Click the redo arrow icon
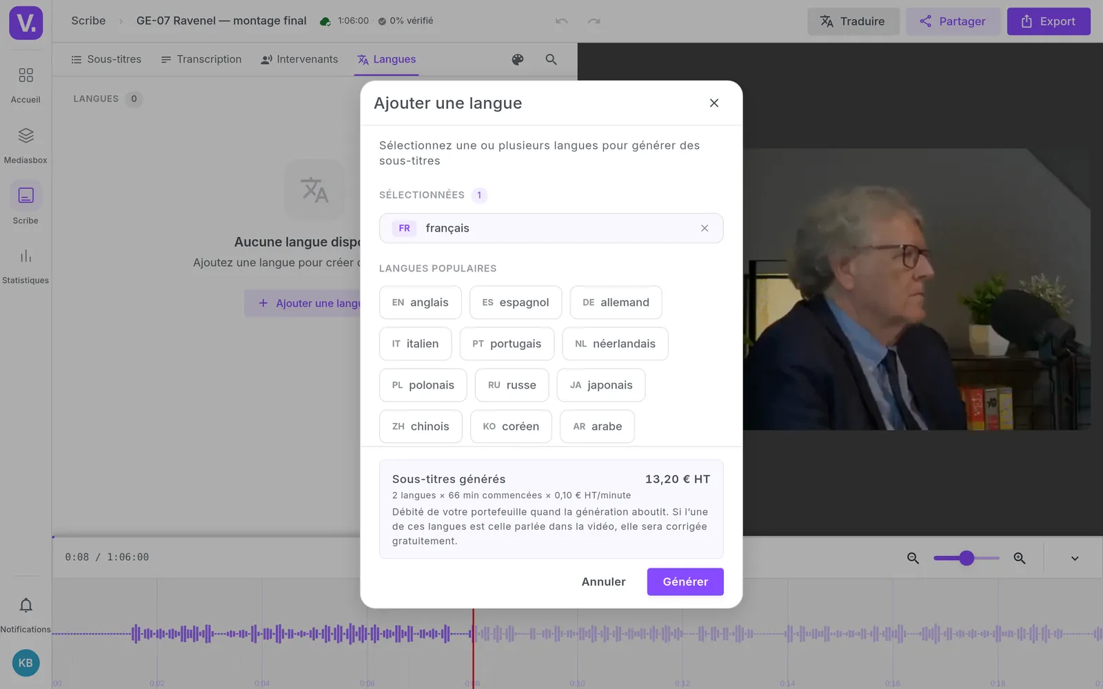The height and width of the screenshot is (689, 1103). coord(594,21)
